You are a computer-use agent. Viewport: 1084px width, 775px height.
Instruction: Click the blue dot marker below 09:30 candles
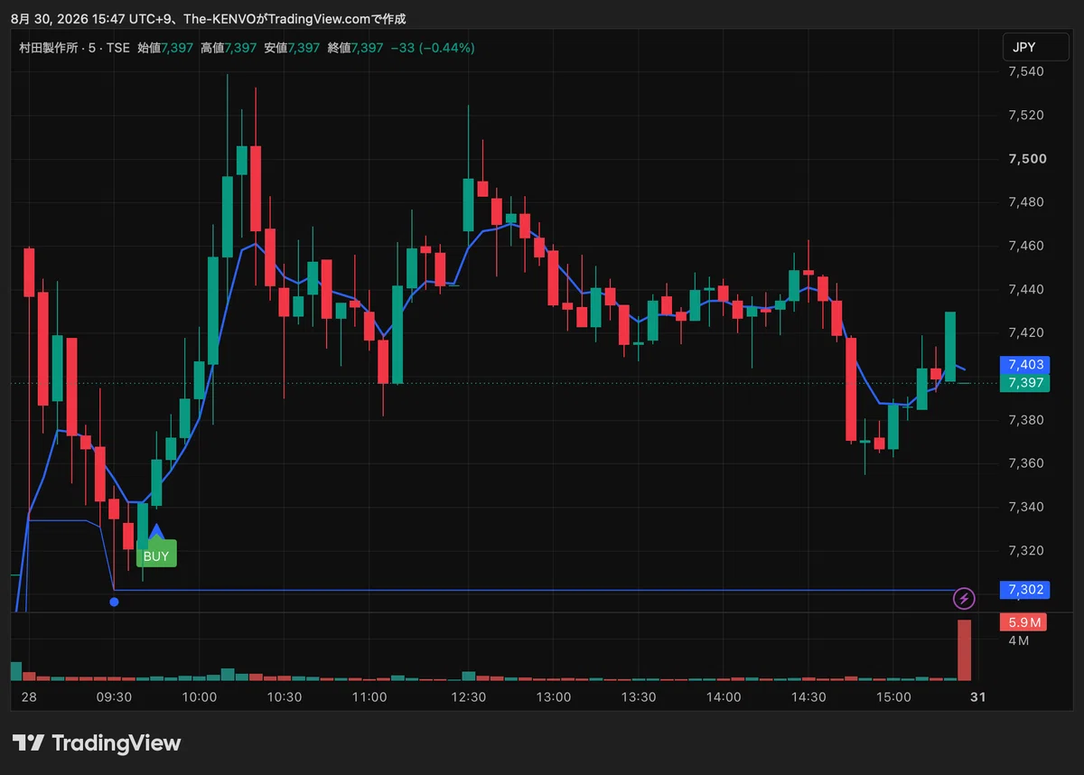(x=114, y=602)
